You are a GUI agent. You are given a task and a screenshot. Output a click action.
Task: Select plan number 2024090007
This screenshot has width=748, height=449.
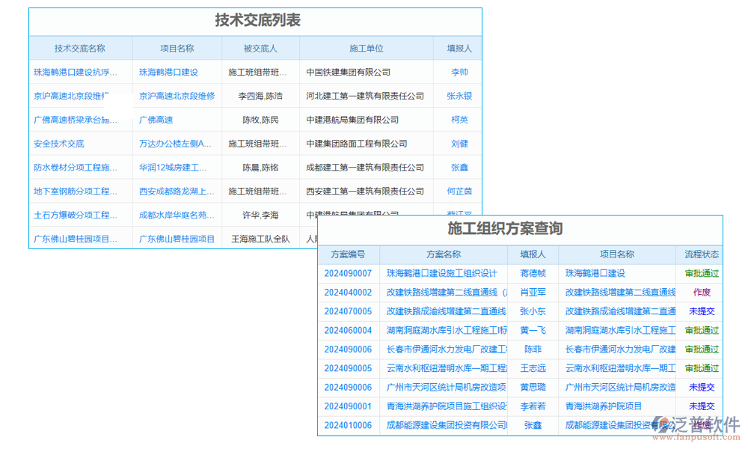coord(347,273)
